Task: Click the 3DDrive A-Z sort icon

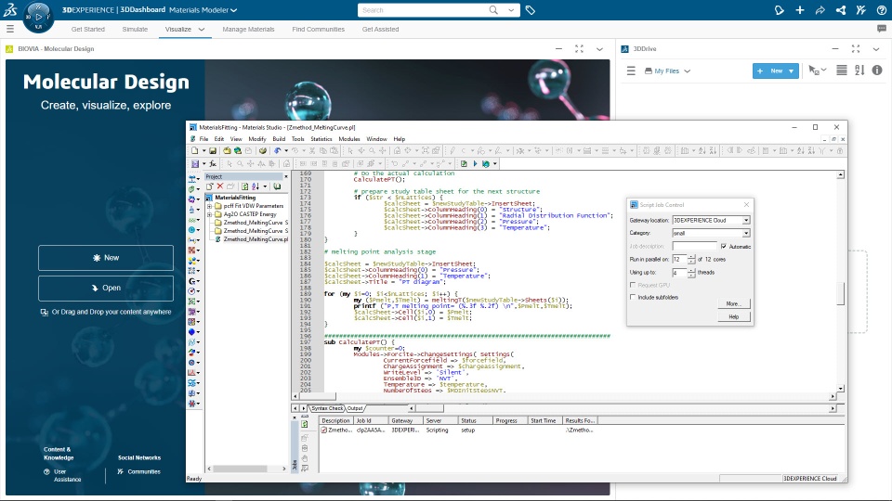Action: pos(859,71)
